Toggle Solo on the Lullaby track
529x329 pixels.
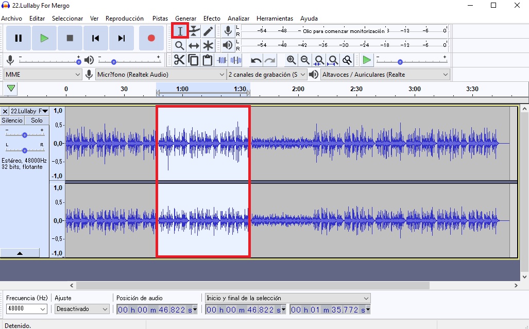(x=37, y=120)
